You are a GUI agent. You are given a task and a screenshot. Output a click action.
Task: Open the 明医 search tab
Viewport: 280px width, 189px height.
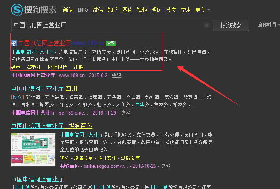click(x=156, y=10)
